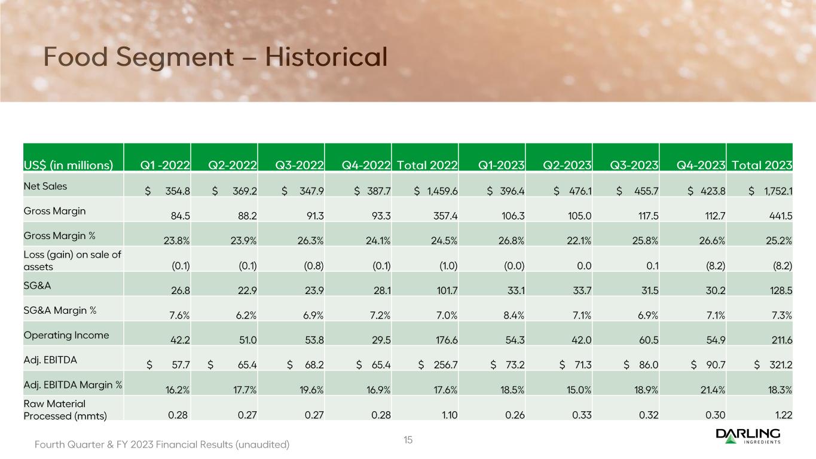This screenshot has height=459, width=816.
Task: Select Gross Margin total 441.5 for 2023
Action: (781, 216)
